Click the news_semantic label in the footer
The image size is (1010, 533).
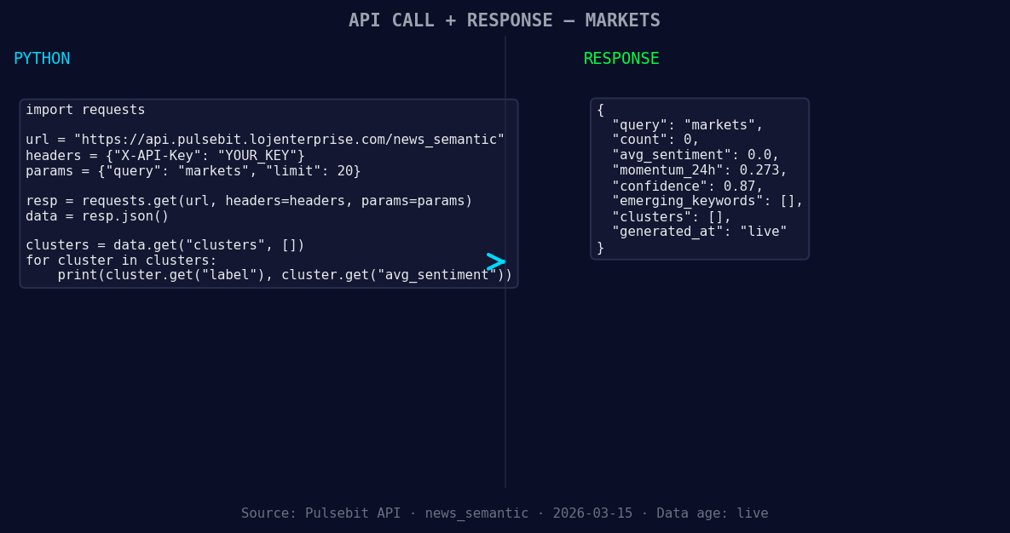tap(476, 513)
